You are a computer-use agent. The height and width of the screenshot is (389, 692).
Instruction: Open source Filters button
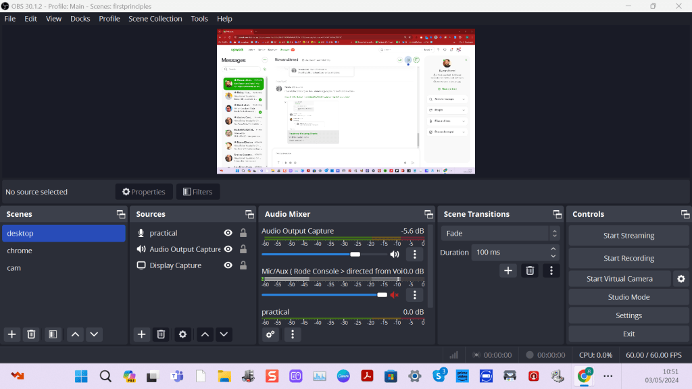click(x=198, y=192)
